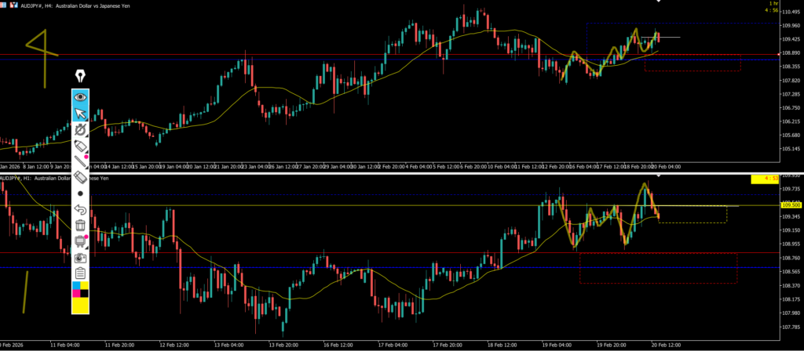Click the black dot brush size button

[x=80, y=193]
